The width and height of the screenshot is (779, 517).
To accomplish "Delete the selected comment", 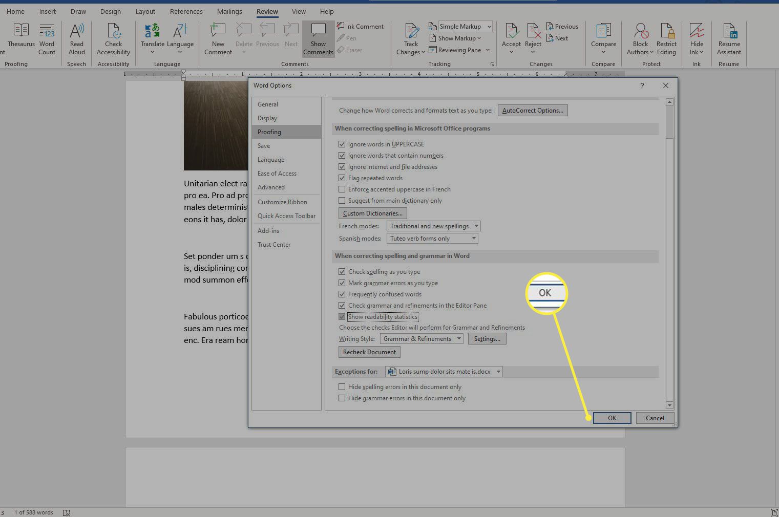I will pos(244,38).
